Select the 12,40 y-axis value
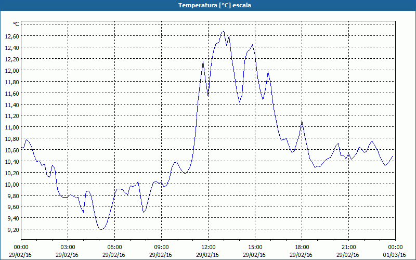 [12, 48]
